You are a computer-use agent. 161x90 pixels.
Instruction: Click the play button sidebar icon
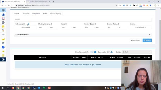tap(3, 59)
